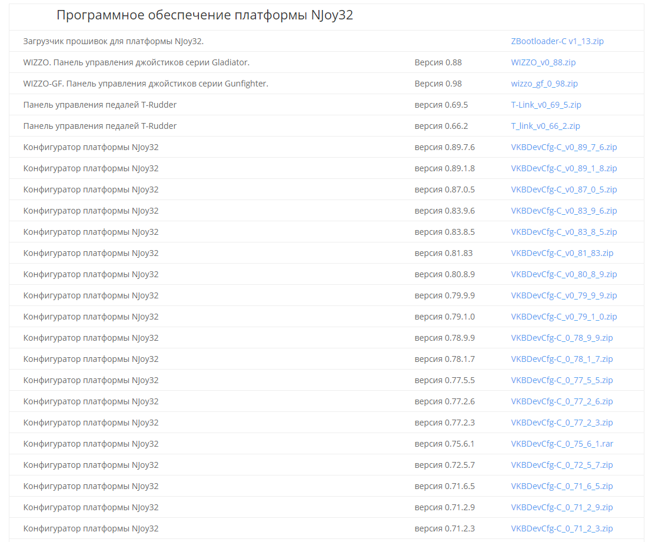Click 'Конфигуратор платформы NJoy32' in 0.89.7.6 row
The height and width of the screenshot is (542, 645).
[91, 147]
